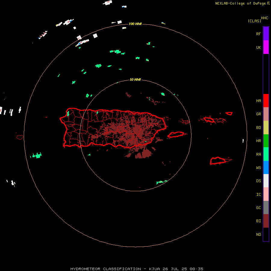Click the IC pink legend swatch
The image size is (271, 271).
point(266,194)
